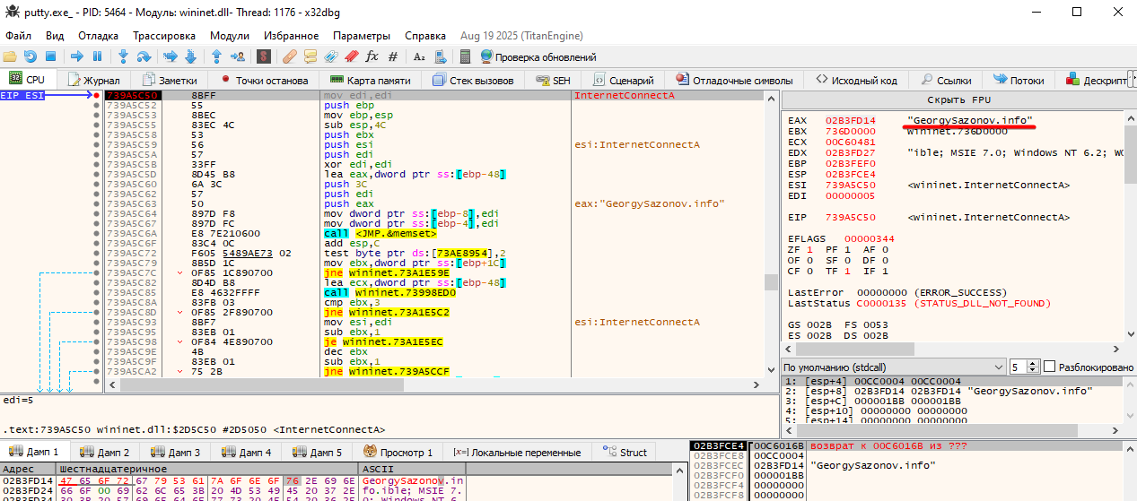The width and height of the screenshot is (1137, 501).
Task: Open the Functions fx icon
Action: (x=372, y=56)
